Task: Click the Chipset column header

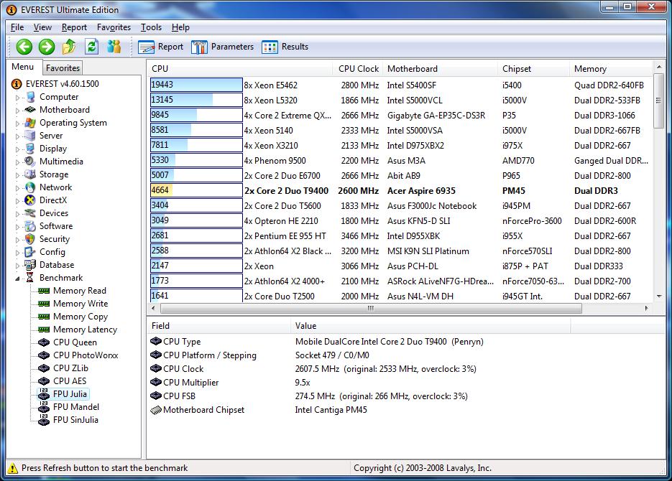Action: click(x=533, y=68)
